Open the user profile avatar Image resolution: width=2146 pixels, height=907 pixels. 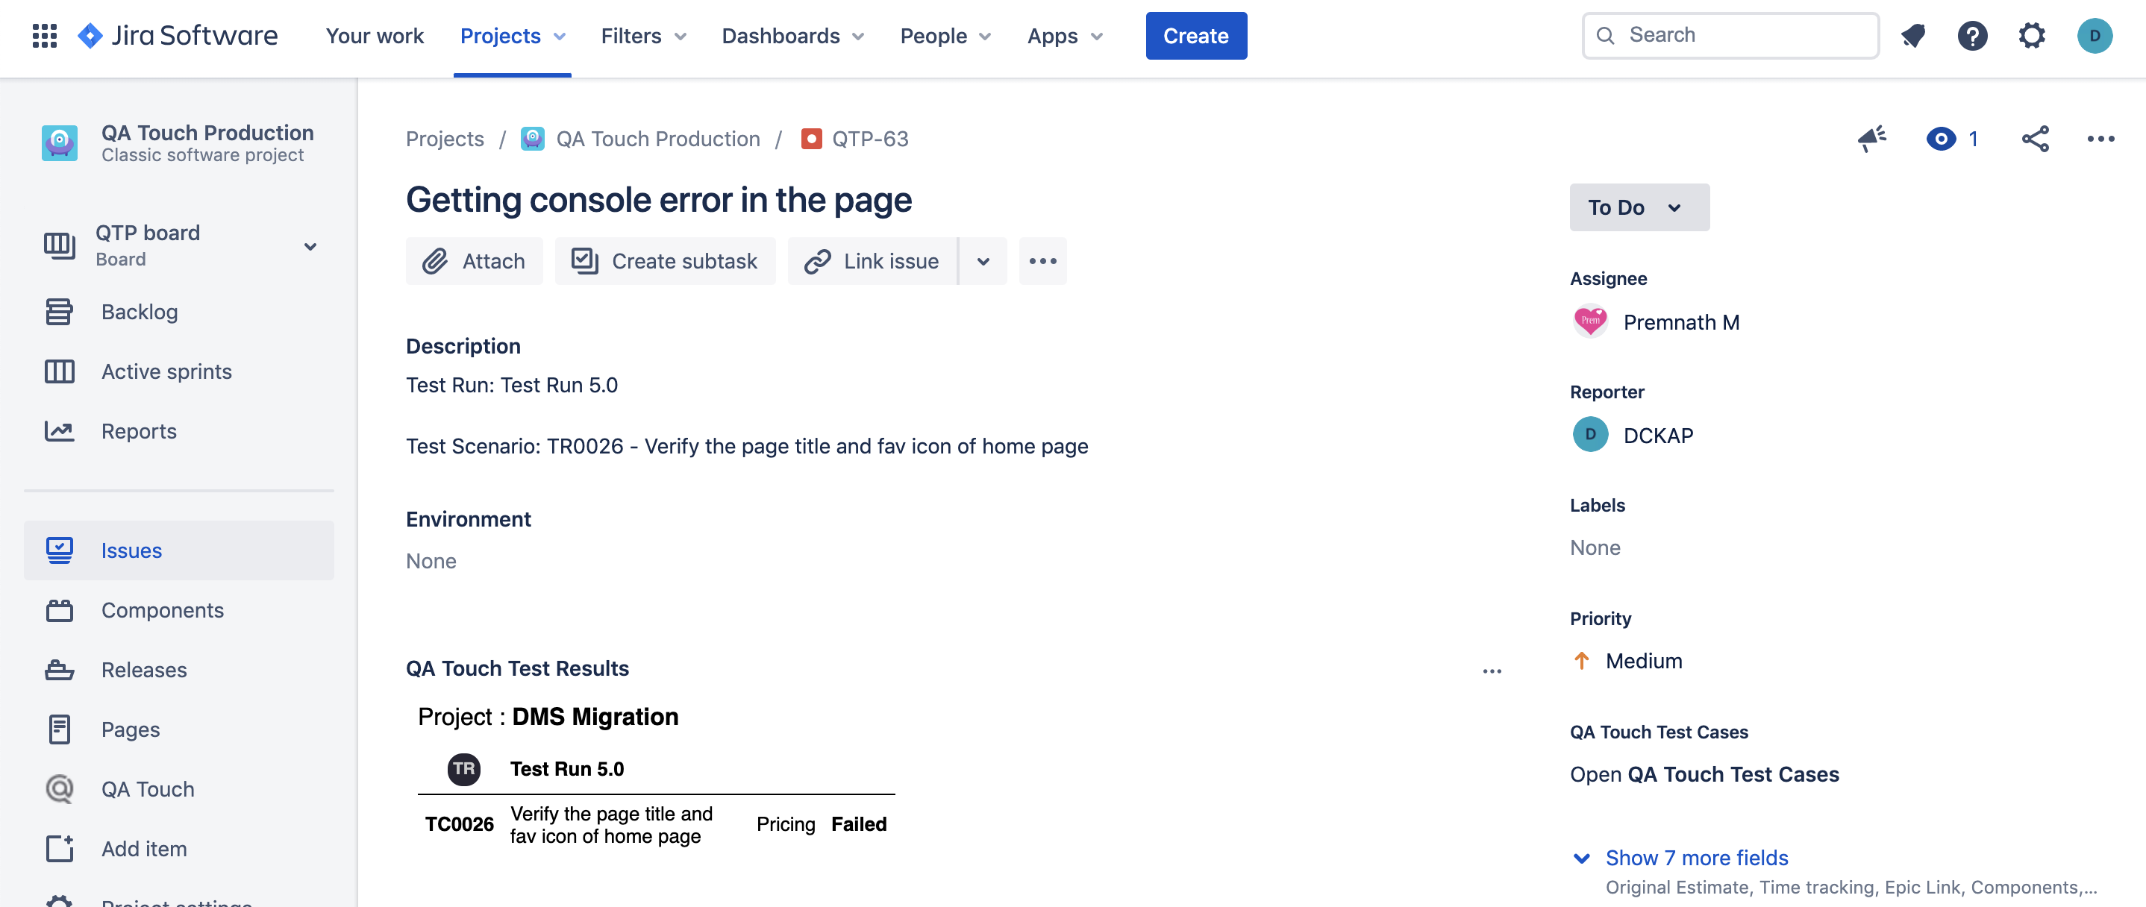(2095, 36)
